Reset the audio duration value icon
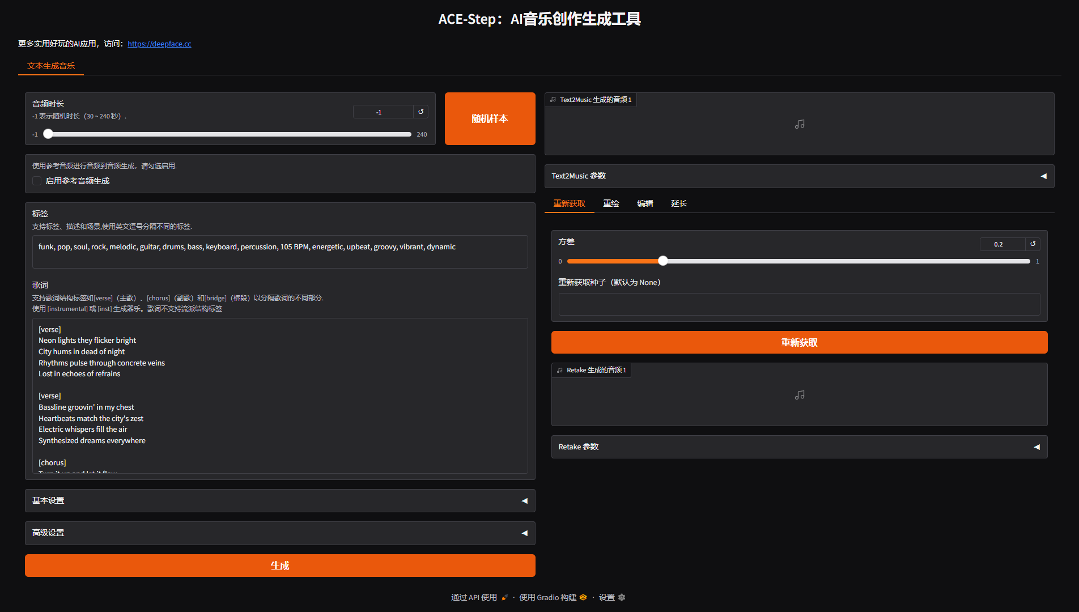The width and height of the screenshot is (1079, 612). point(420,112)
